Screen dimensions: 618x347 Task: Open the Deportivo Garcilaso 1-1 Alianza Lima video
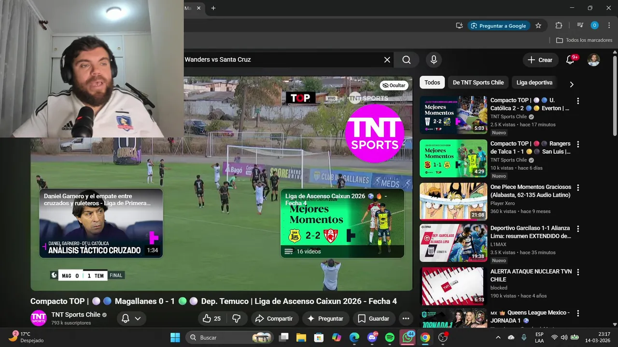click(x=453, y=242)
